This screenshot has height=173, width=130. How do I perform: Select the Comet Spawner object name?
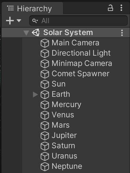81,74
